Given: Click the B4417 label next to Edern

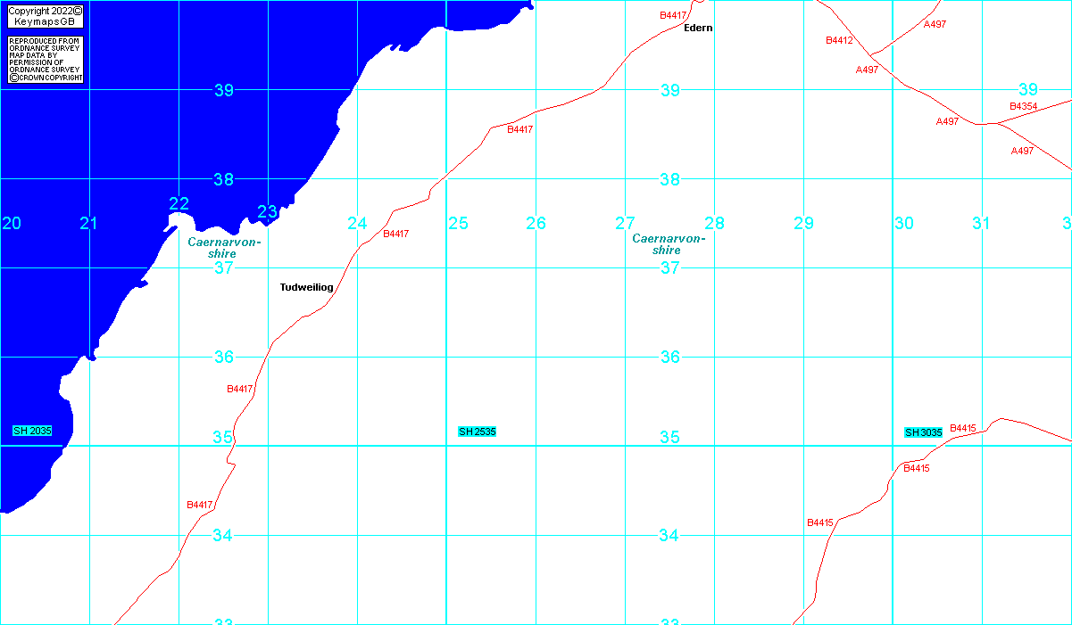Looking at the screenshot, I should click(x=672, y=15).
